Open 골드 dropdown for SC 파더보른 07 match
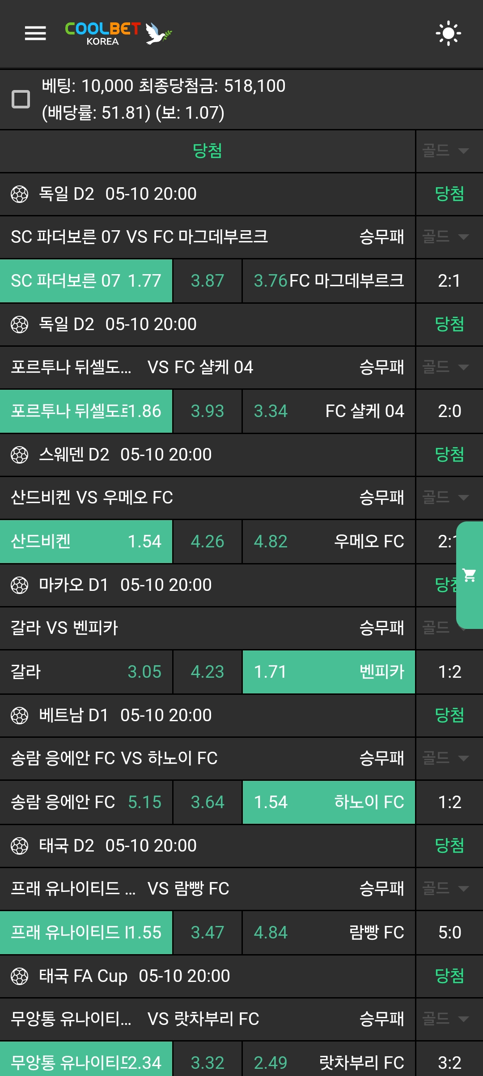The height and width of the screenshot is (1076, 483). coord(445,237)
